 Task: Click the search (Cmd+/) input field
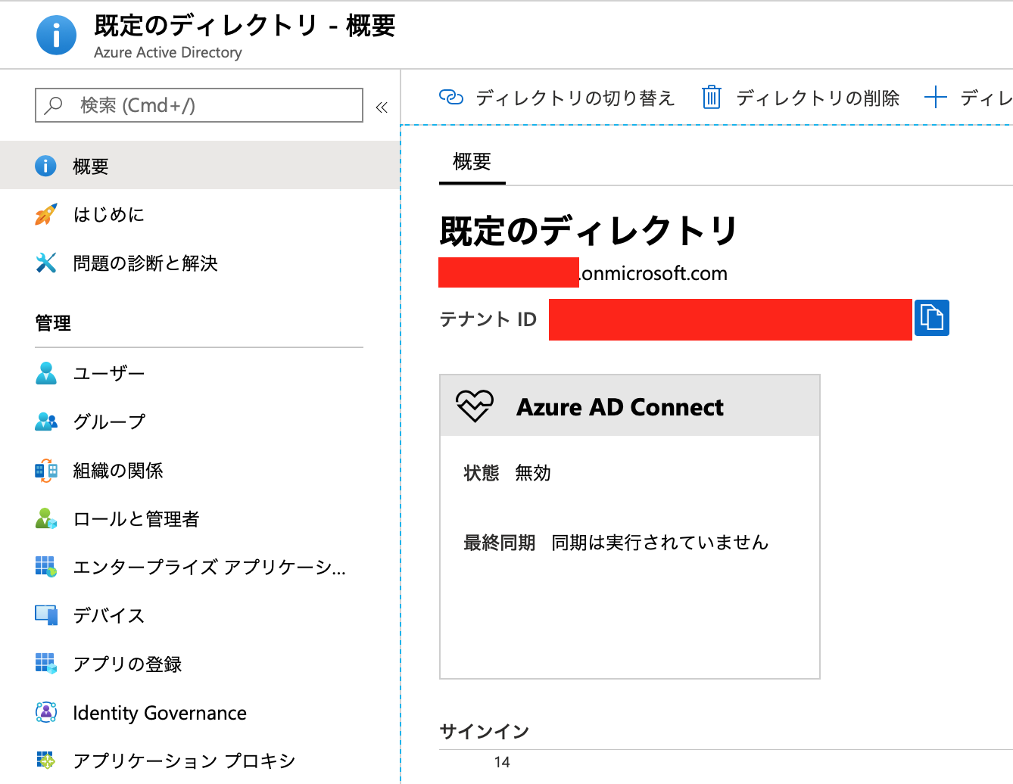[x=199, y=105]
